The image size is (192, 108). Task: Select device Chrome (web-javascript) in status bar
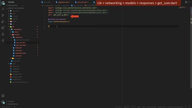175,107
